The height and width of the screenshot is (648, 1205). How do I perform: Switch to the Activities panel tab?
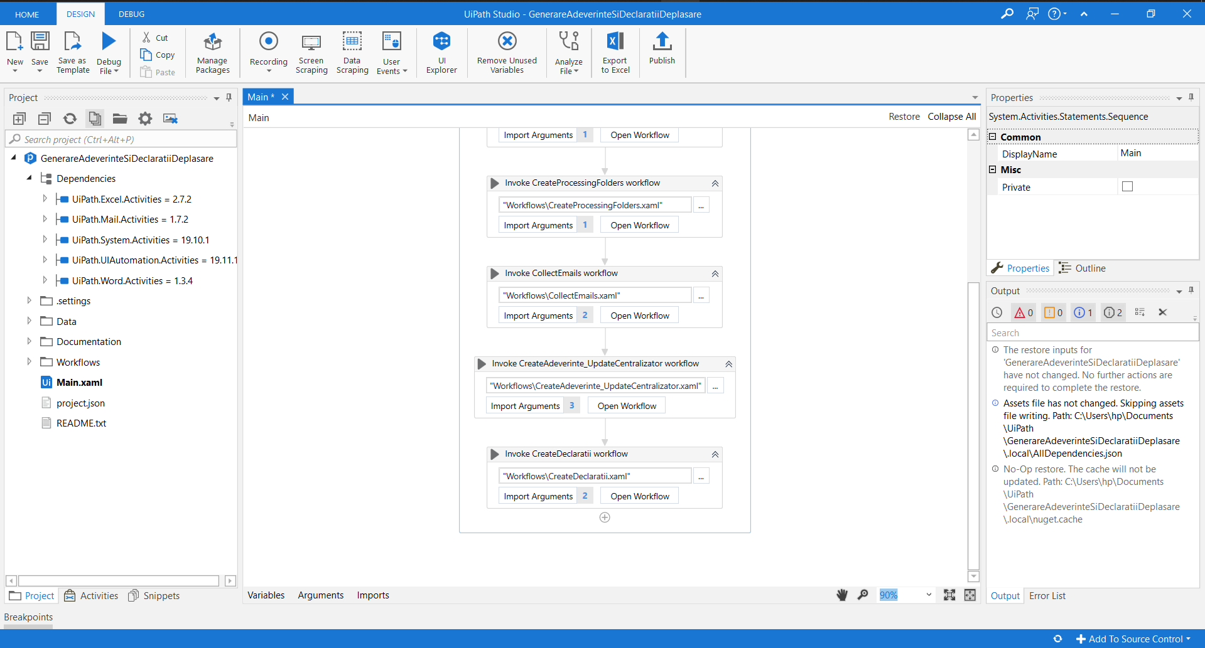pyautogui.click(x=92, y=595)
